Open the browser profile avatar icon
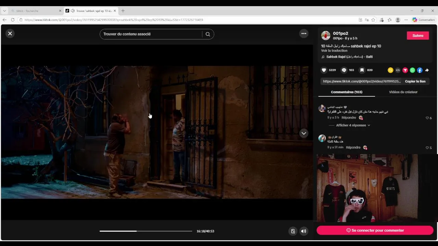The width and height of the screenshot is (438, 246). coord(398,20)
